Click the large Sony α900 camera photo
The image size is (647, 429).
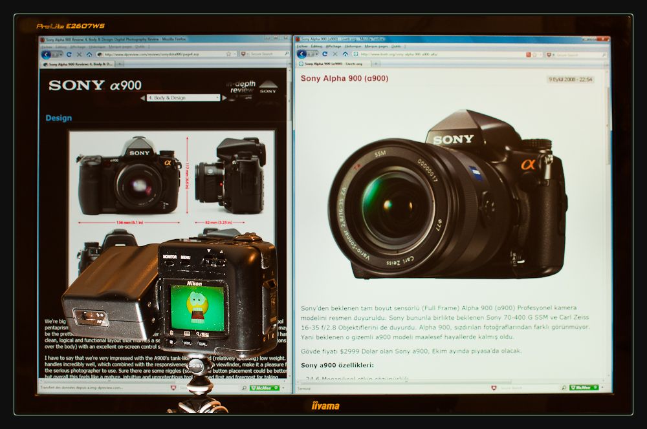(x=447, y=194)
